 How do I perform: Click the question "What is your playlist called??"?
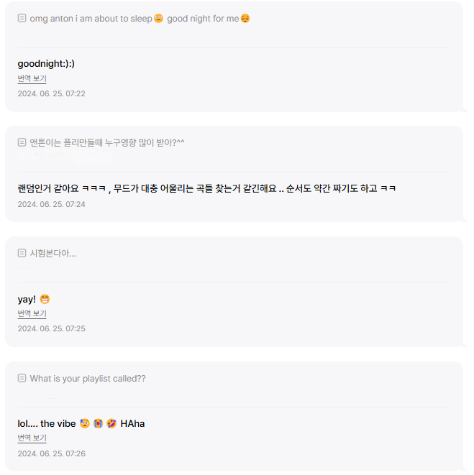[x=88, y=378]
